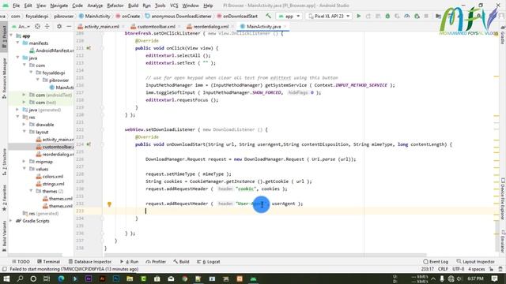506x284 pixels.
Task: Open Android view selector dropdown in Project panel
Action: 21,26
